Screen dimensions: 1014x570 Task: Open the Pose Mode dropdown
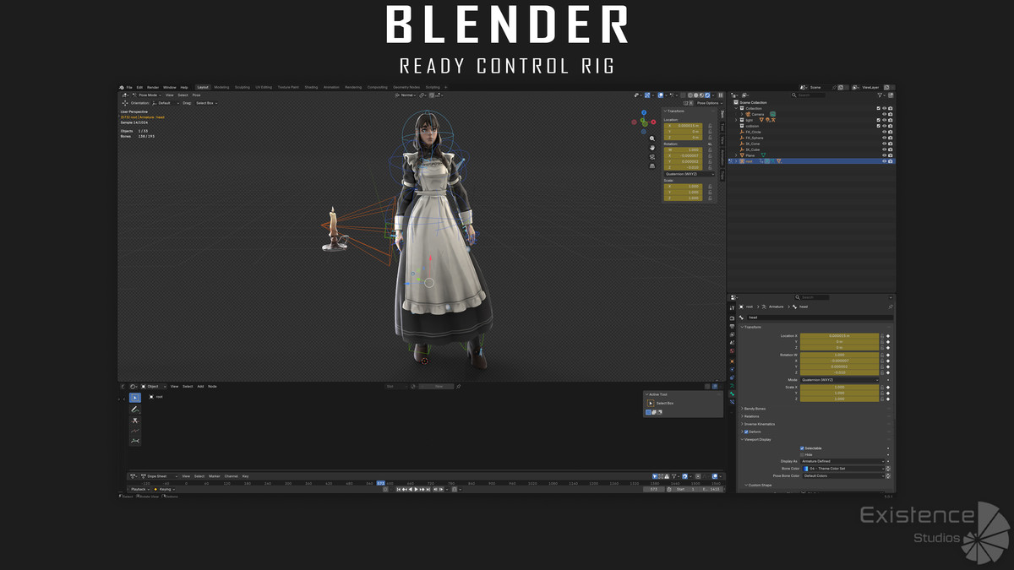point(150,95)
